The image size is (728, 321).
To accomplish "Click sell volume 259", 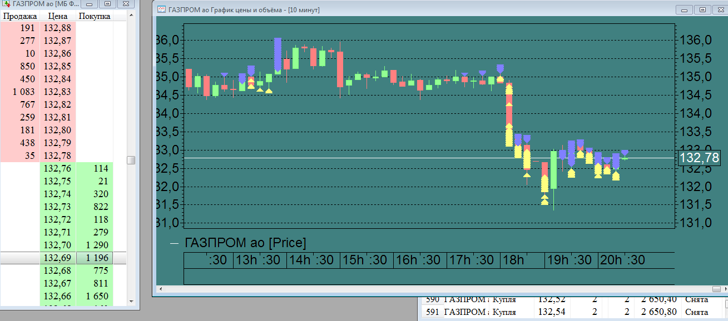I will [x=19, y=117].
